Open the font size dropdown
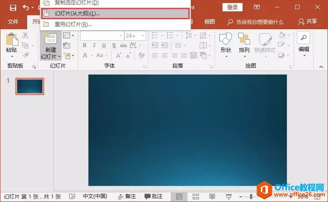Screen dimensions: 328x202 click(x=142, y=35)
